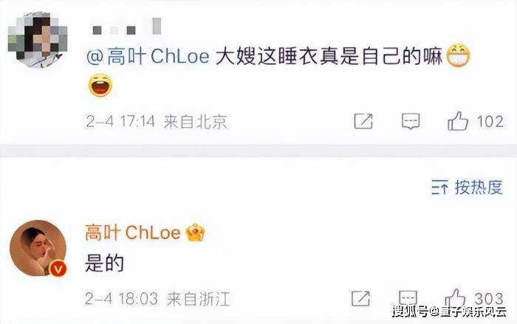Click the sort arrow icon beside 按热度
Image resolution: width=517 pixels, height=324 pixels.
[439, 188]
